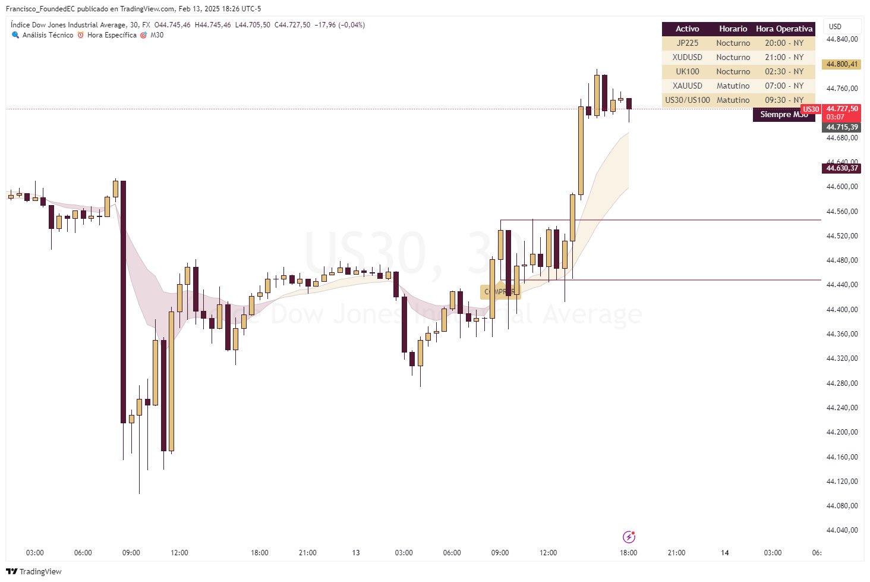Image resolution: width=870 pixels, height=582 pixels.
Task: Click the Activo column header
Action: coord(688,29)
